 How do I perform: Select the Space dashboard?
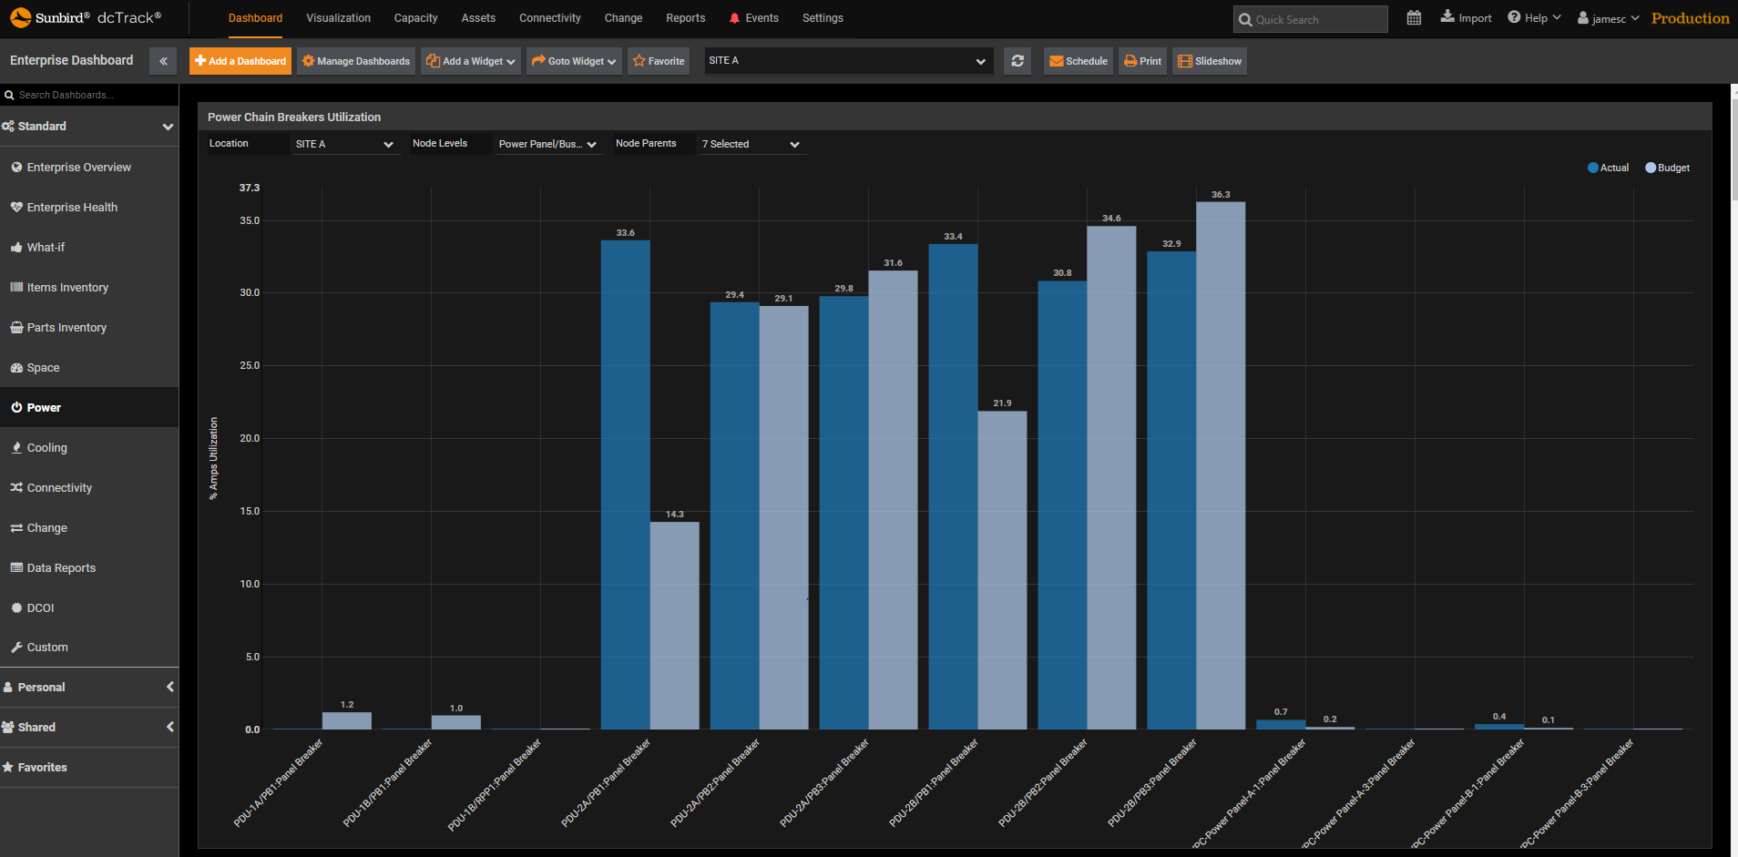[42, 367]
